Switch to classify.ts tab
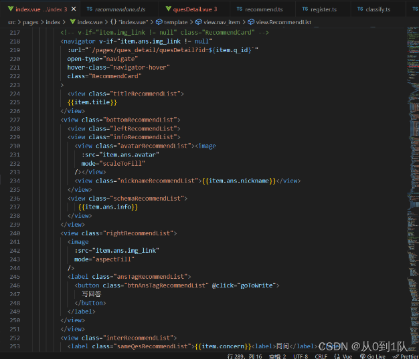Screen dimensions: 419x359 point(378,9)
